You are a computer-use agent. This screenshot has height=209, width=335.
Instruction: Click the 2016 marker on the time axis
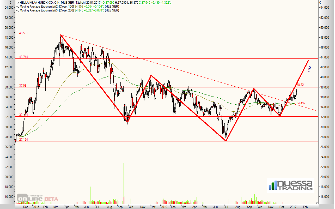point(164,207)
